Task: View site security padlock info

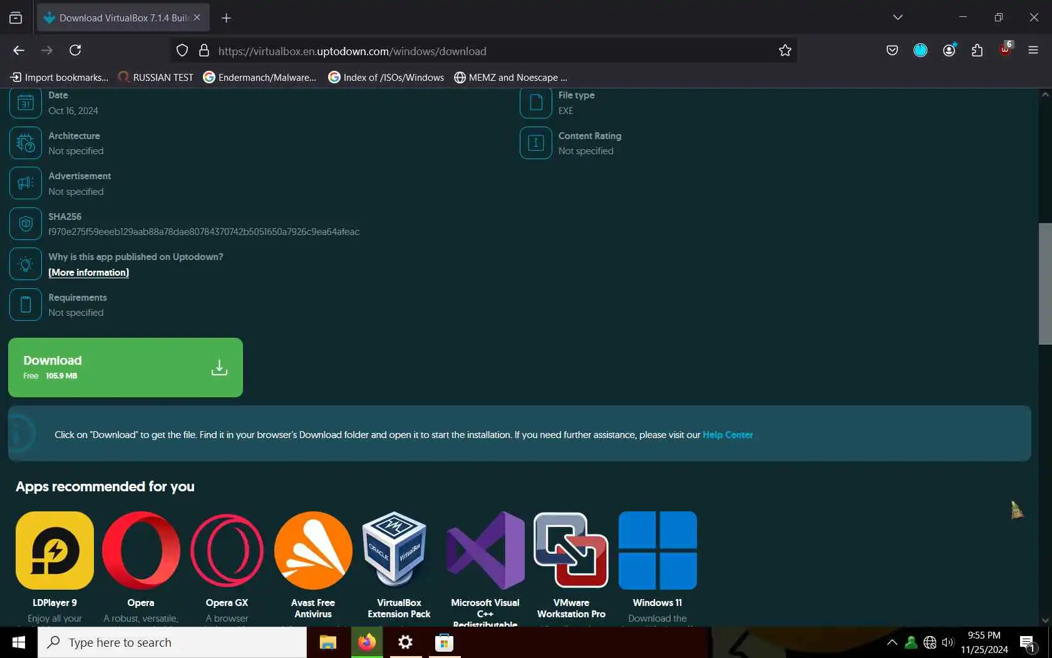Action: click(x=204, y=51)
